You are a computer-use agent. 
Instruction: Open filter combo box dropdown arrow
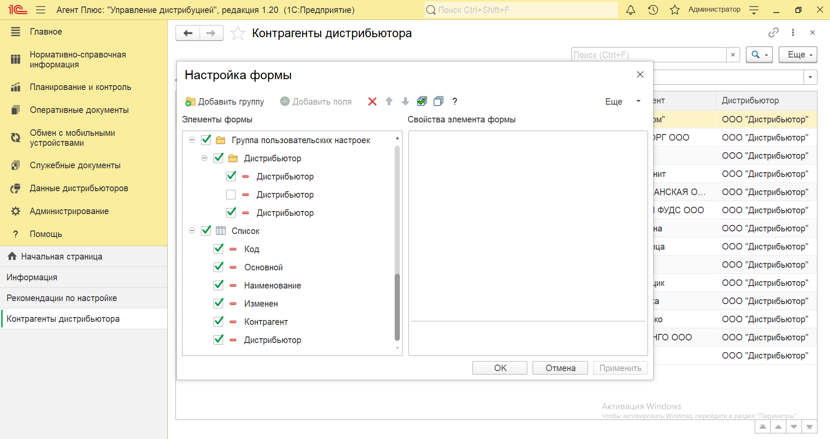[x=810, y=77]
